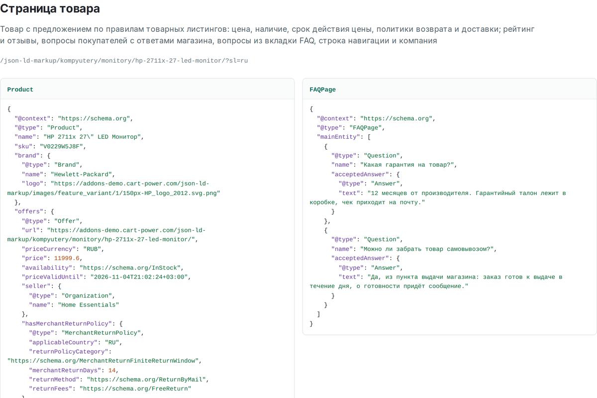Screen dimensions: 597x398
Task: Click the "@context" line in the Product block
Action: tap(73, 118)
